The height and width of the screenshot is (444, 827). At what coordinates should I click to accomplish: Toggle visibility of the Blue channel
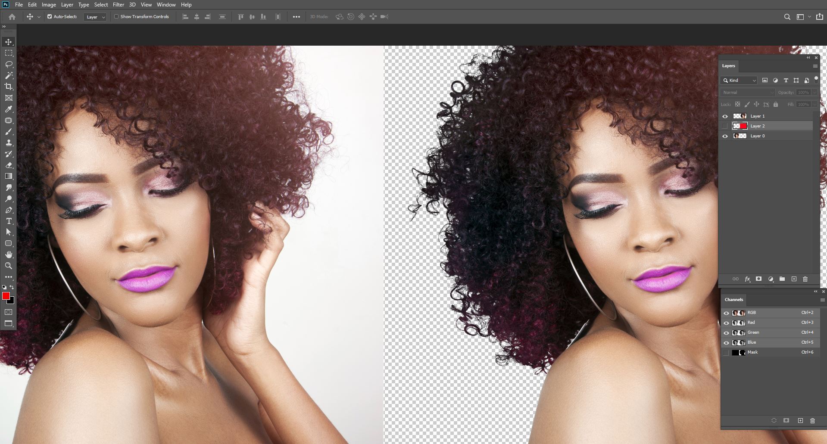pyautogui.click(x=726, y=343)
